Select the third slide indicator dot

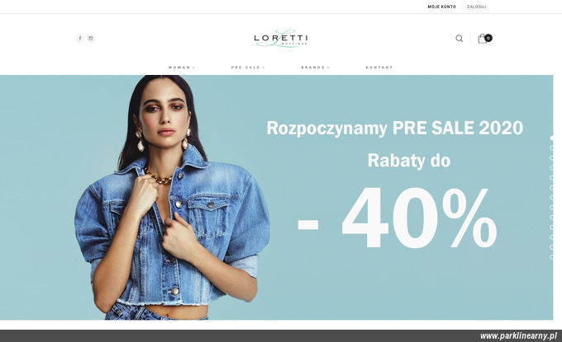[x=552, y=157]
